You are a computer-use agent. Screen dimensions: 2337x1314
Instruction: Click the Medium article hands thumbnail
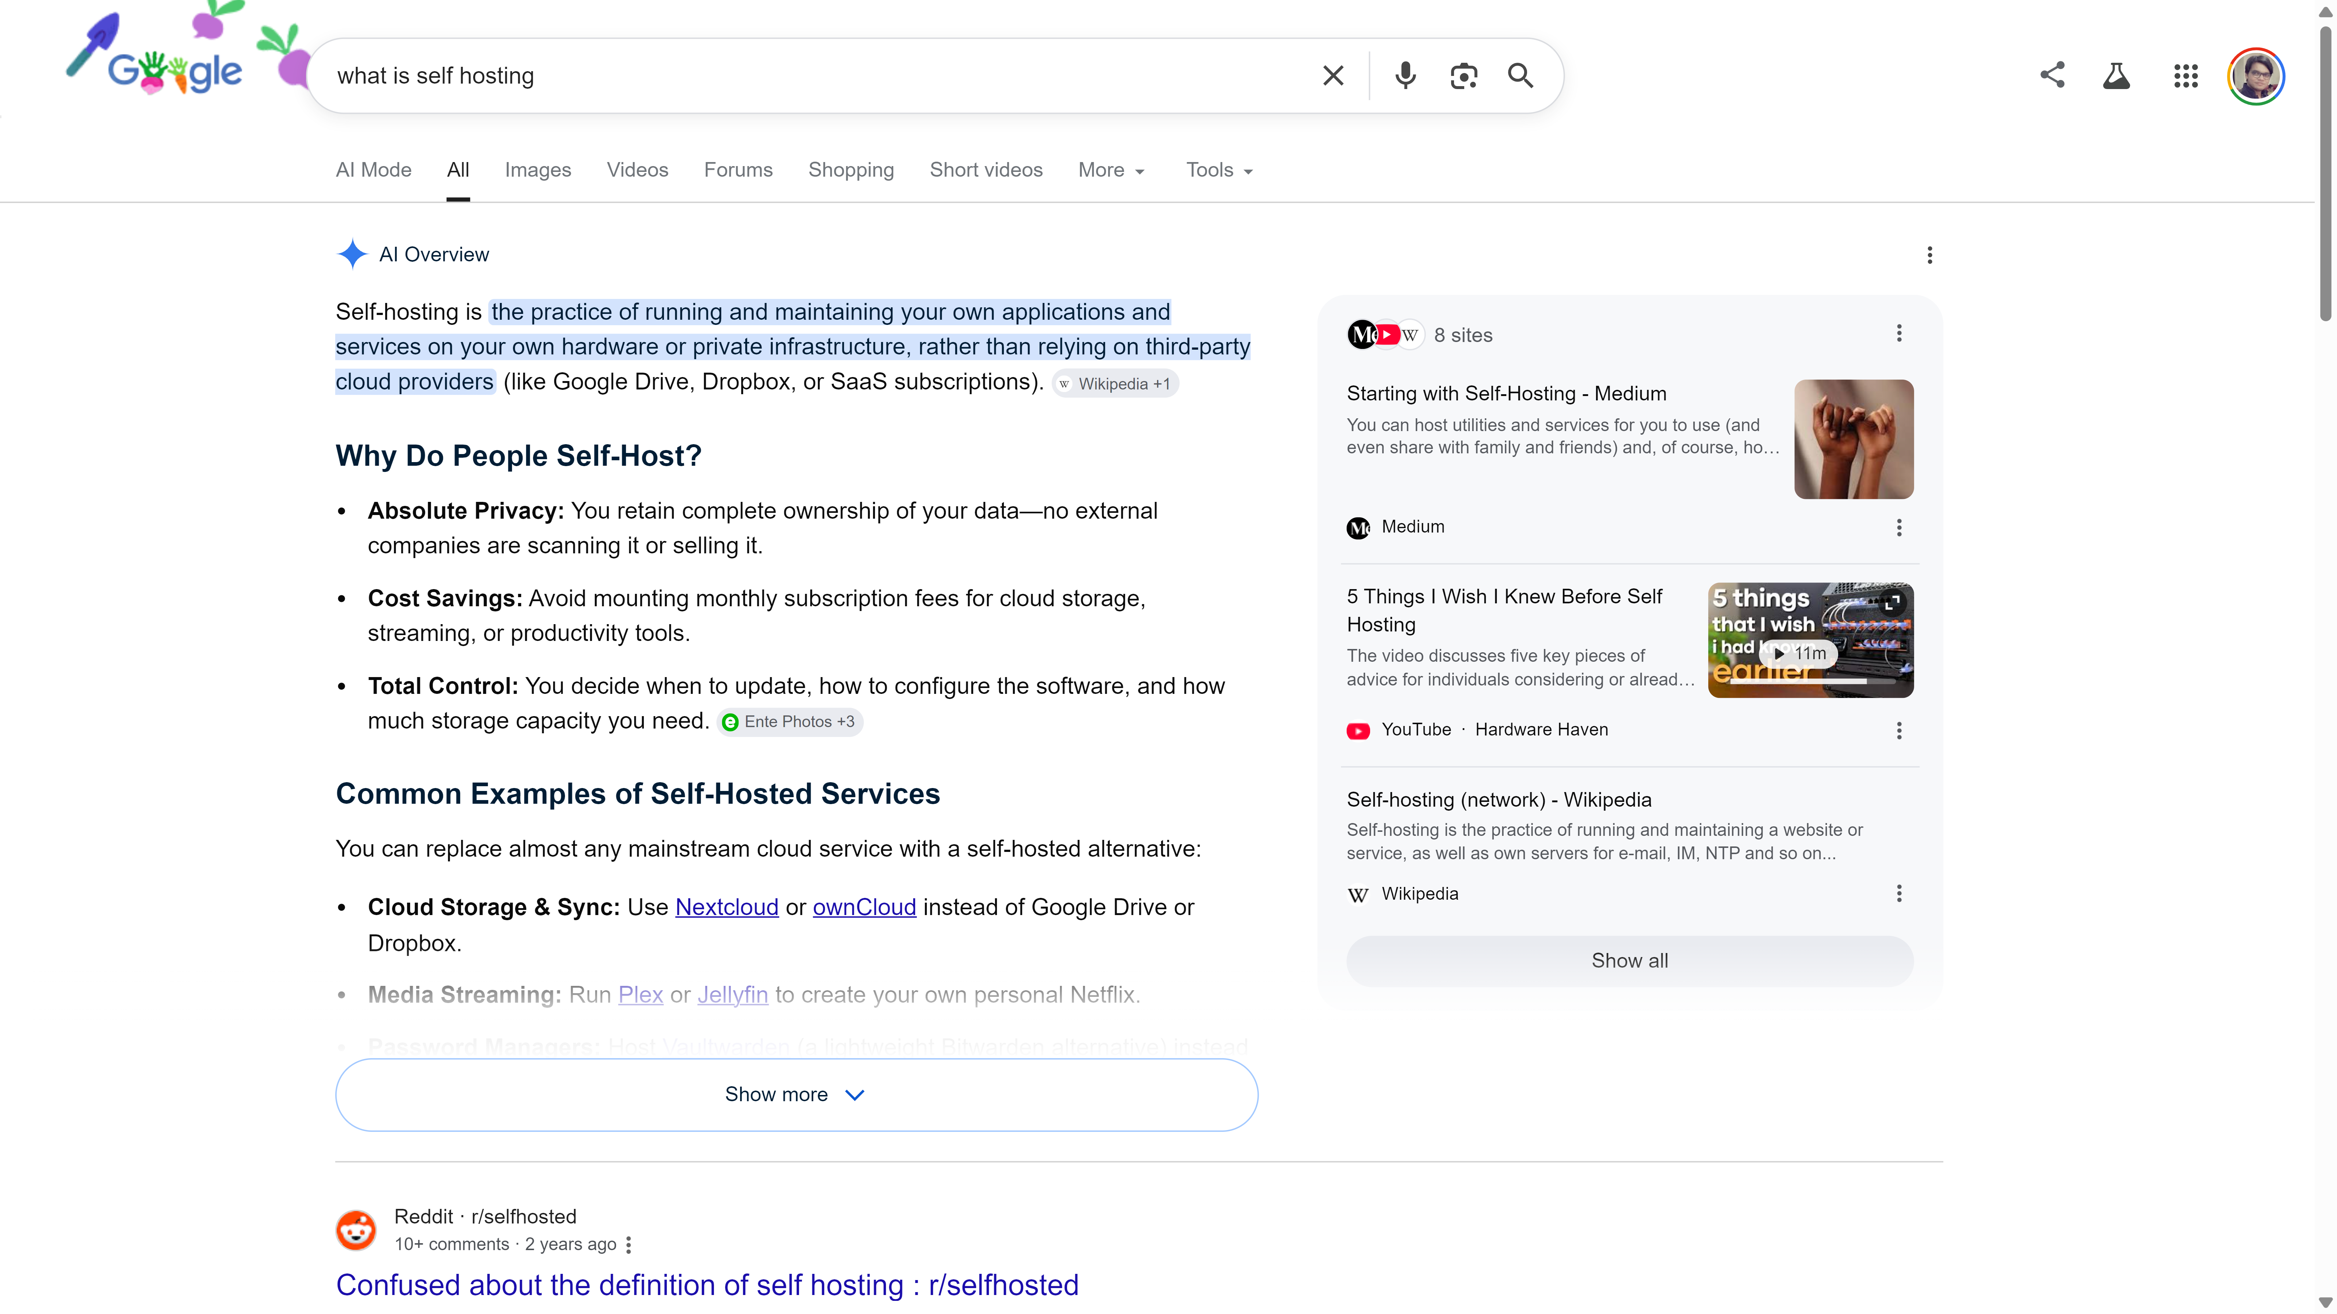[1854, 439]
